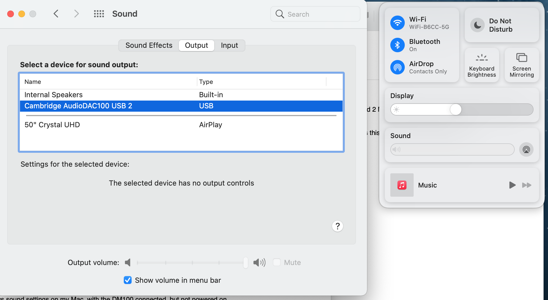Screen dimensions: 548x300
Task: Open the Wi-Fi settings in Control Center
Action: [397, 23]
